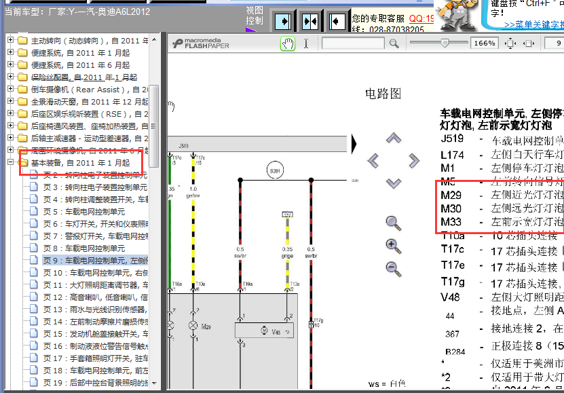Click the down navigation arrow in document
This screenshot has height=393, width=564.
coord(394,183)
